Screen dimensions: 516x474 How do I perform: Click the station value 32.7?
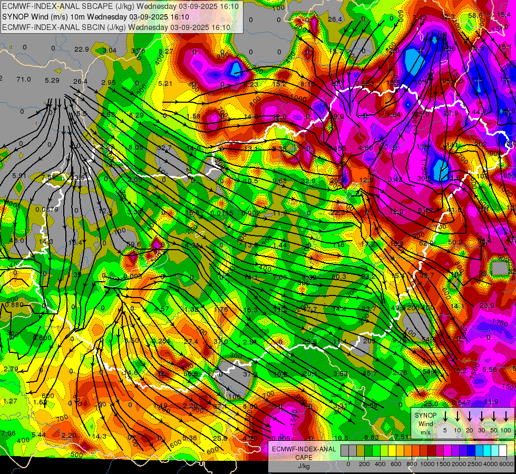coord(164,147)
